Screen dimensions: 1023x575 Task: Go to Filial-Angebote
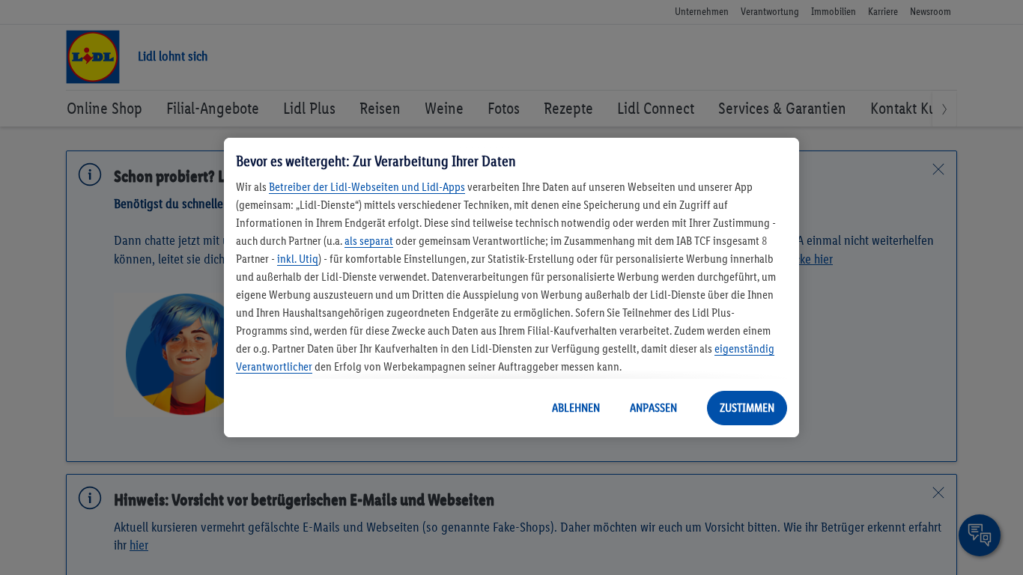click(213, 109)
